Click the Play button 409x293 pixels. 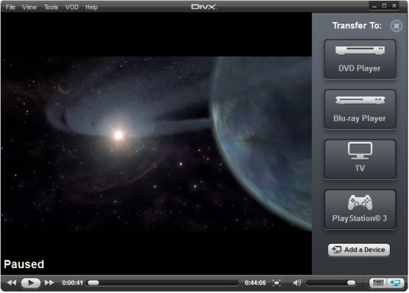tap(30, 283)
